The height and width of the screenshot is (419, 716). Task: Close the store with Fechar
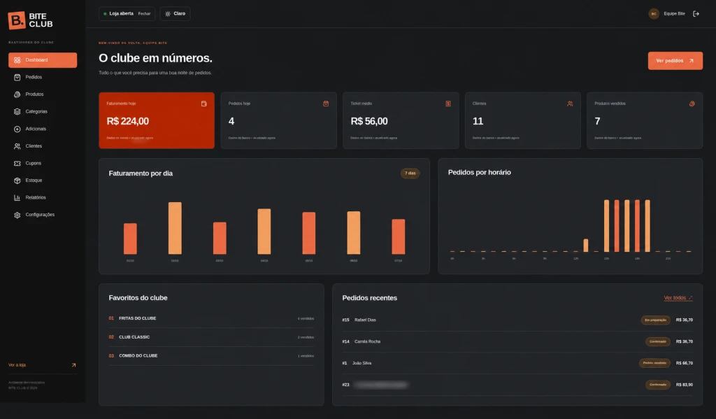tap(144, 14)
